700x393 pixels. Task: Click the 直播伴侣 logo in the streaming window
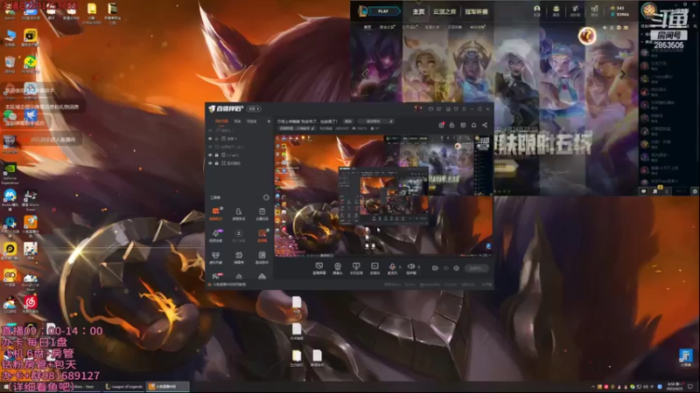tap(226, 108)
